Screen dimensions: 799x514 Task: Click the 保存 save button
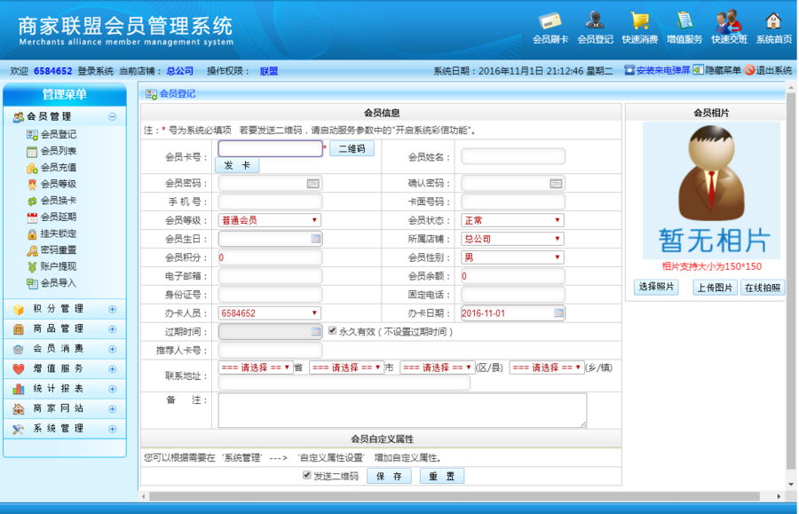click(390, 475)
